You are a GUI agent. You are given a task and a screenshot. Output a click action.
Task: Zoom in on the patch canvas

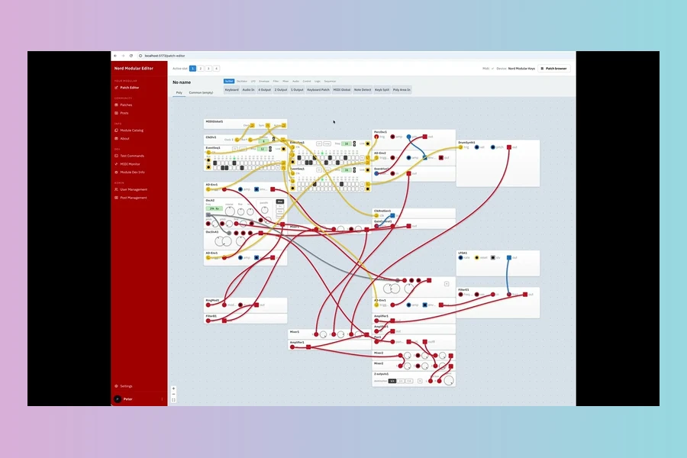(173, 388)
